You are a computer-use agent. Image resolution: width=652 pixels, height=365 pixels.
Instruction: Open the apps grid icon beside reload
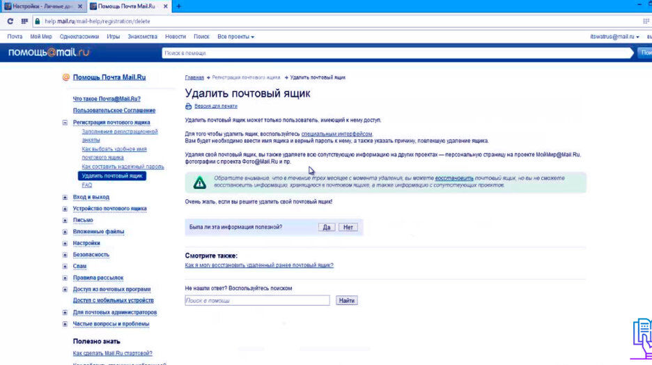[x=24, y=21]
